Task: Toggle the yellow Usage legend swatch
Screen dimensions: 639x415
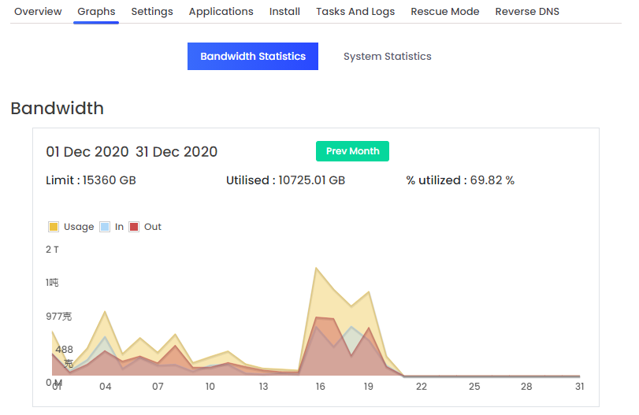Action: pyautogui.click(x=54, y=227)
